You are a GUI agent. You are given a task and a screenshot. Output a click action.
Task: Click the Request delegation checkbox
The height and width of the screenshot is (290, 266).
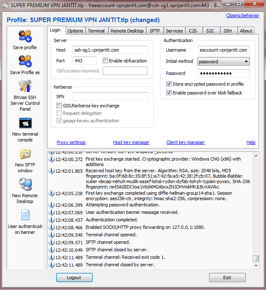tap(59, 113)
